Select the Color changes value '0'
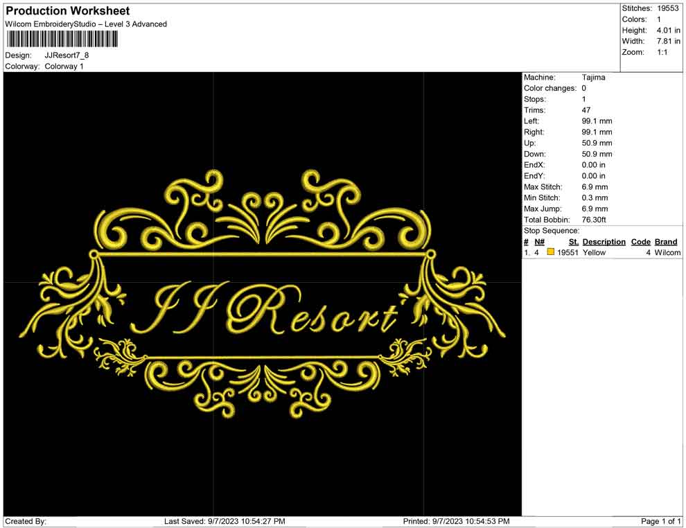Screen dimensions: 686x528 coord(583,89)
